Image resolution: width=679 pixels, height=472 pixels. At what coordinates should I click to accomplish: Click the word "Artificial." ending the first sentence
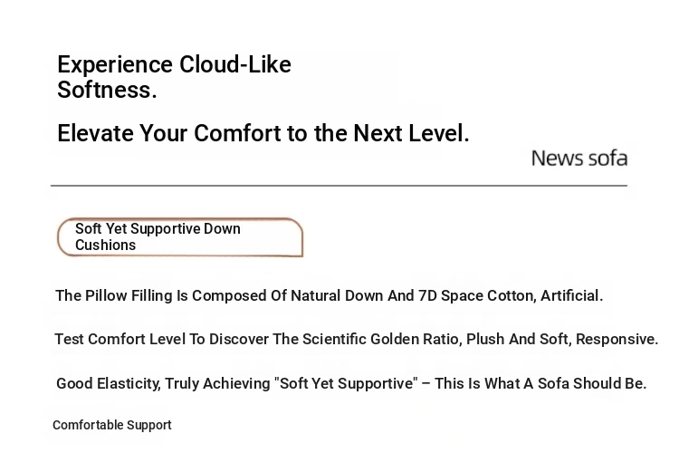[571, 295]
